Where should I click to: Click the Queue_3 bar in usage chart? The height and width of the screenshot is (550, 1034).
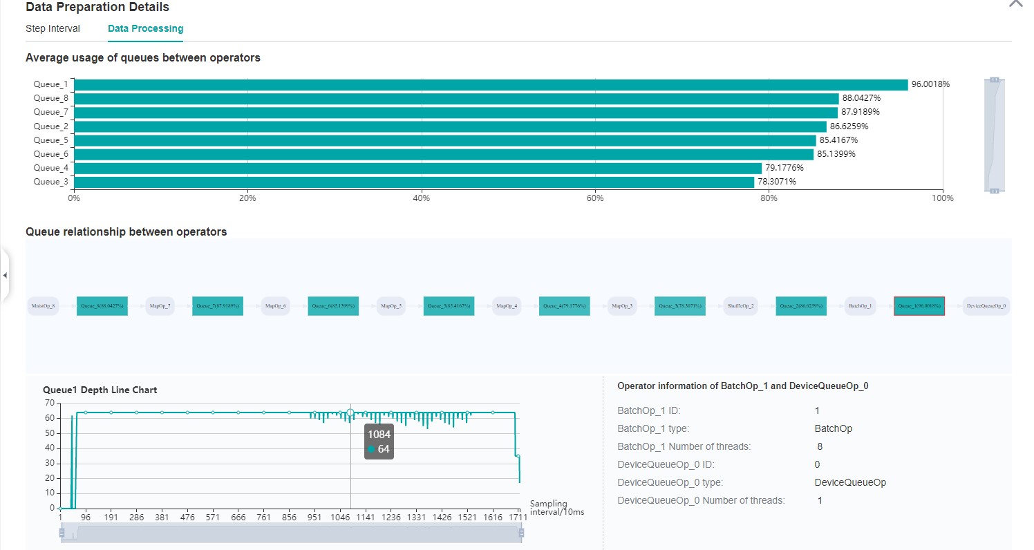click(x=413, y=182)
